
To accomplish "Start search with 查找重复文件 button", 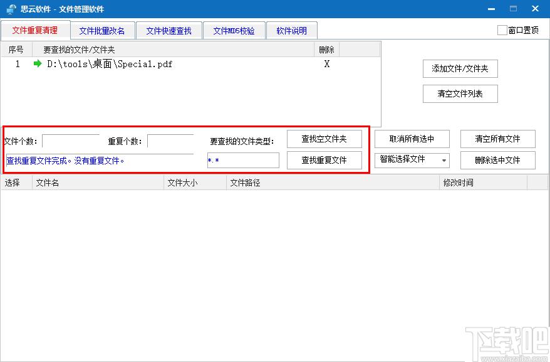I will (324, 160).
